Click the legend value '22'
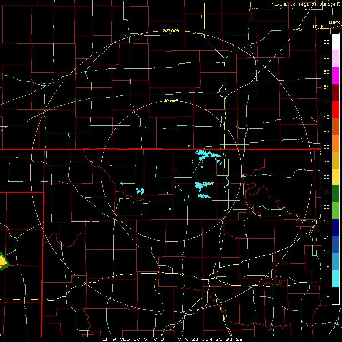 326,207
